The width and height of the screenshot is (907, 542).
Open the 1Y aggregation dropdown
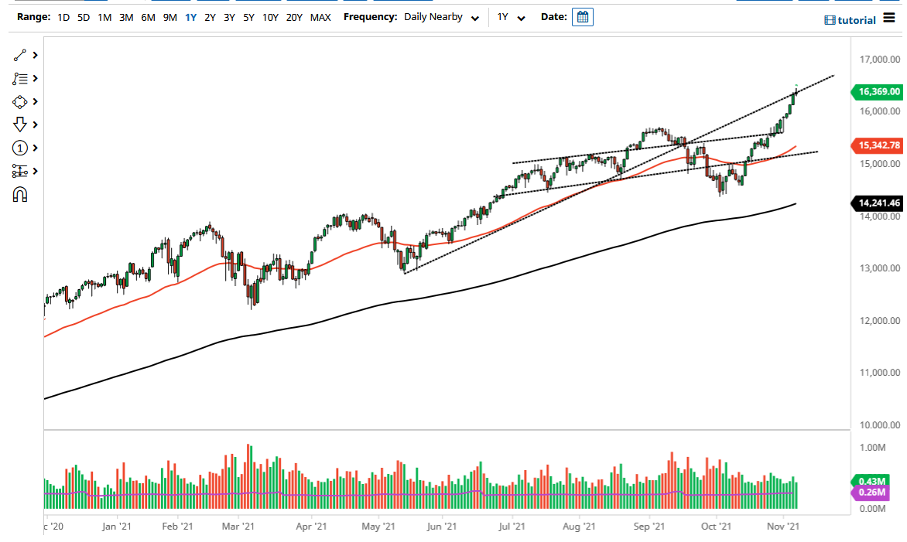510,16
